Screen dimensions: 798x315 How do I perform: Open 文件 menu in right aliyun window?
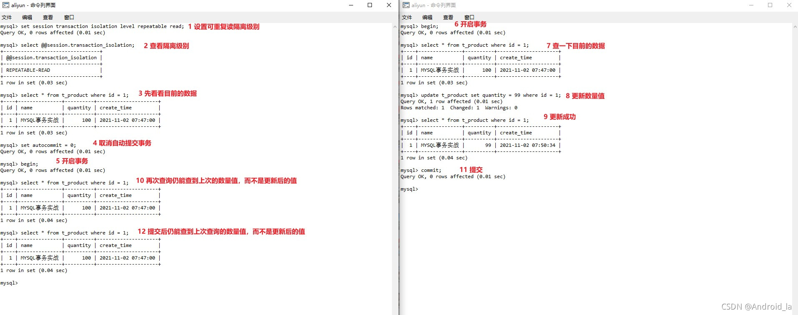tap(407, 18)
